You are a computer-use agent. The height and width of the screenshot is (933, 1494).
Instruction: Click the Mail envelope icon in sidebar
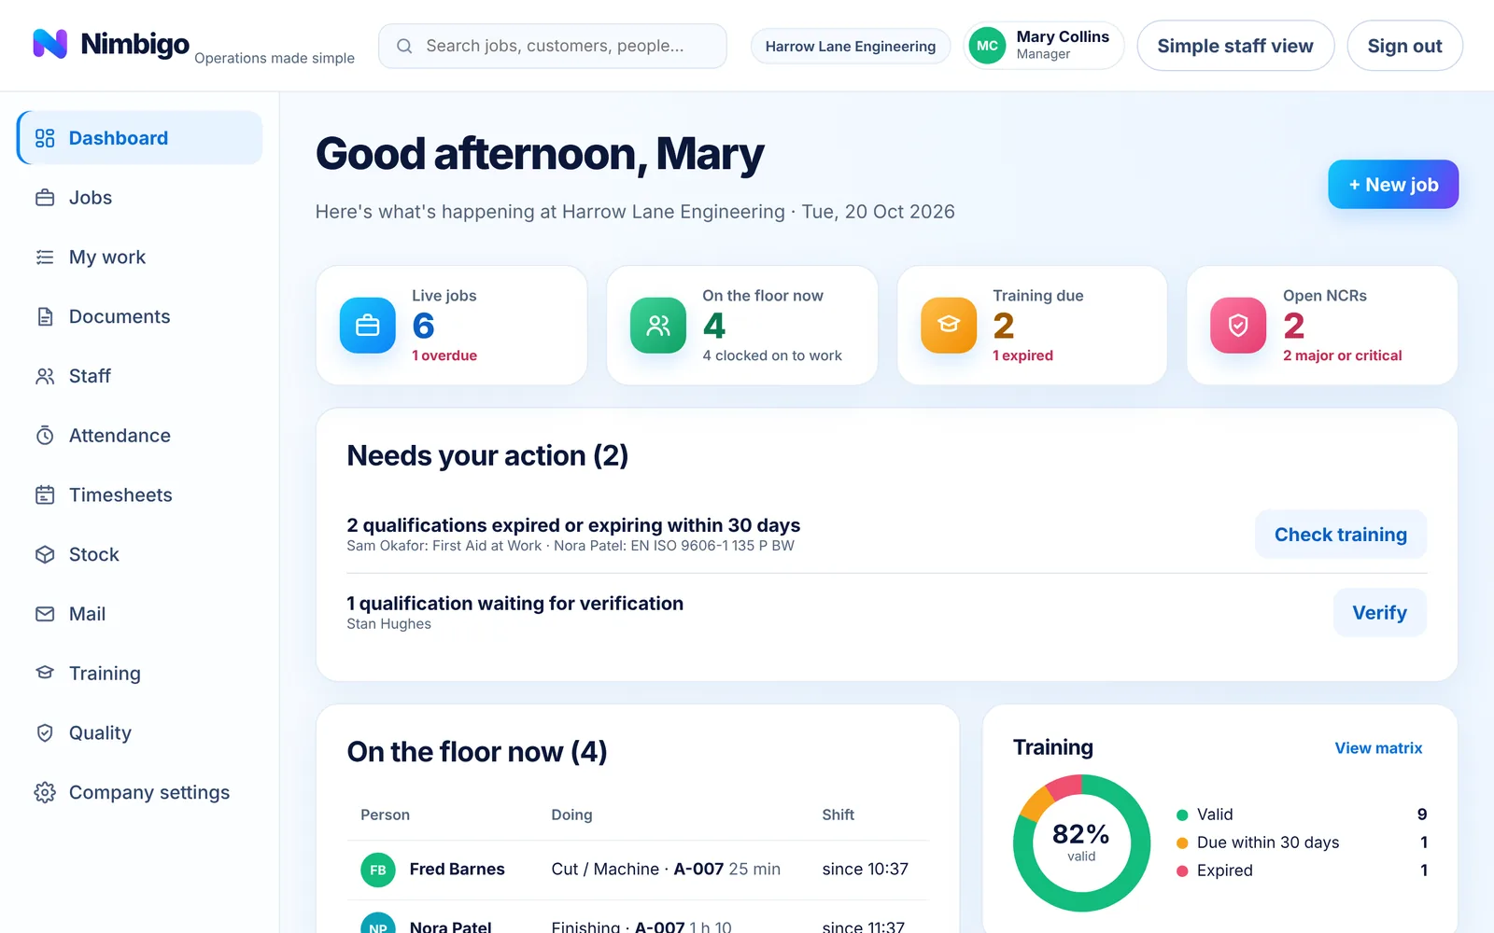click(x=45, y=614)
